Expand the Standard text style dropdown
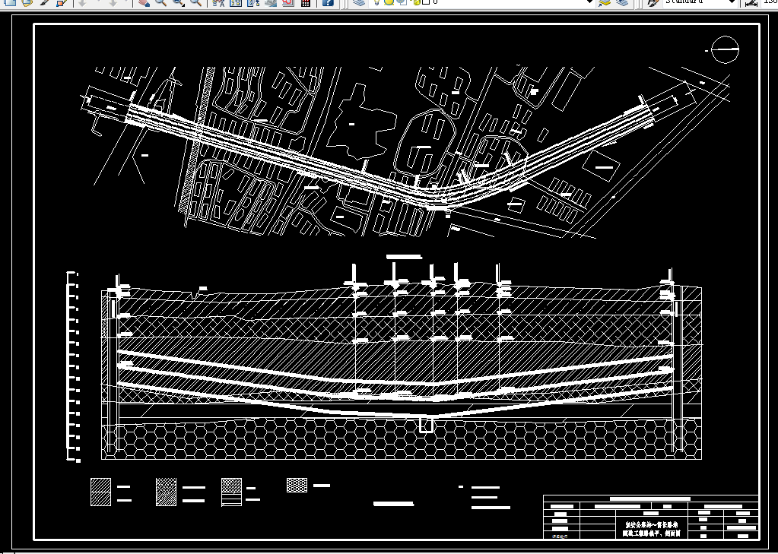778x554 pixels. (732, 2)
